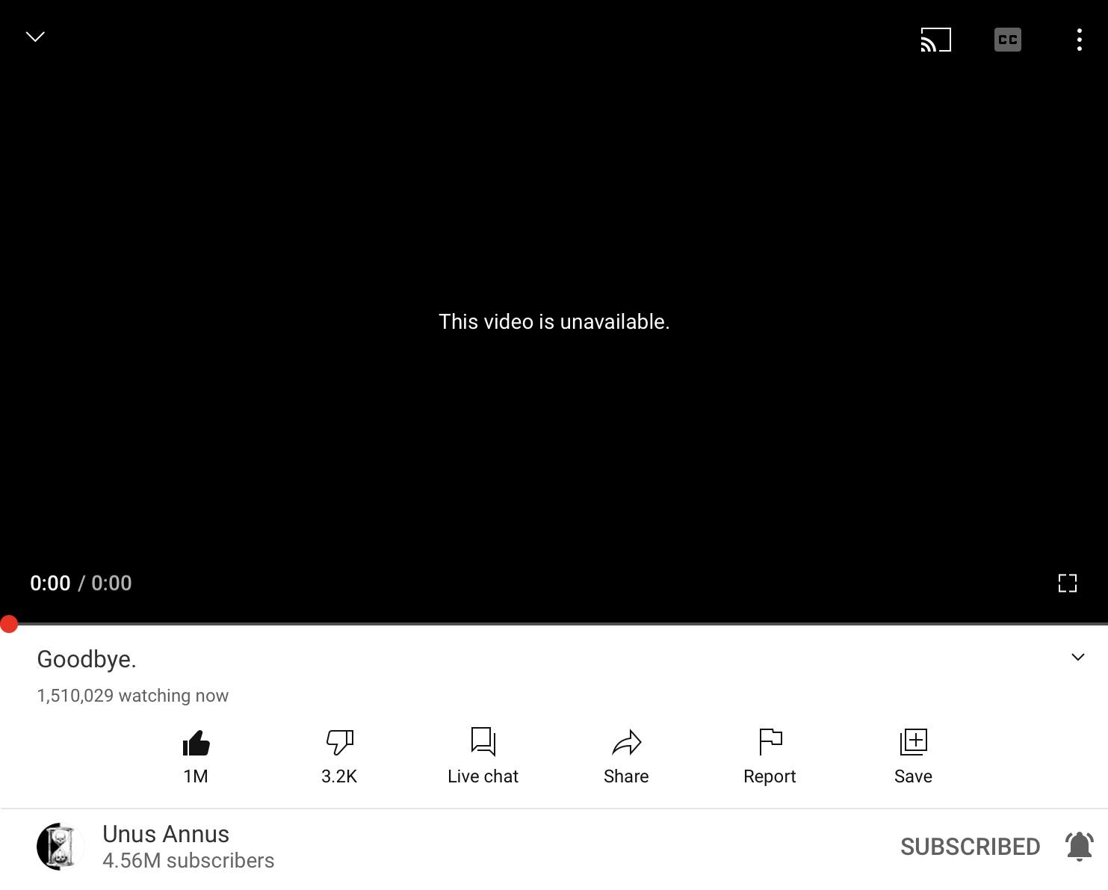1108x890 pixels.
Task: Like the video with thumbs up
Action: pyautogui.click(x=196, y=743)
